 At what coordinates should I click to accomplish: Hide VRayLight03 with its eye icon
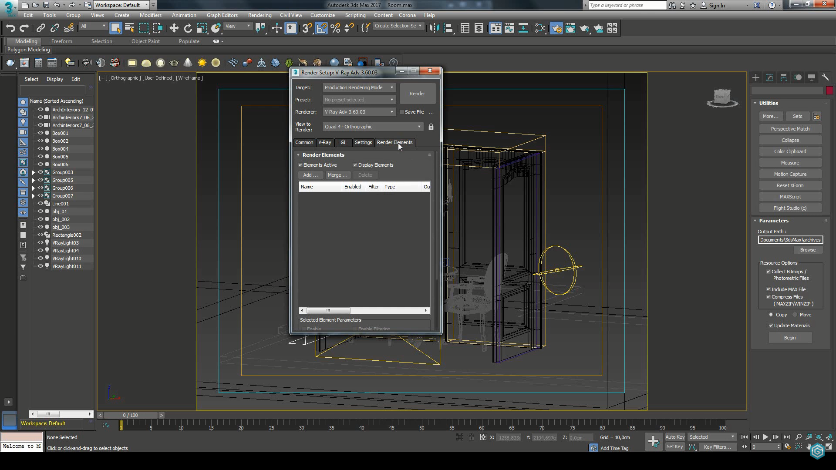click(x=40, y=243)
